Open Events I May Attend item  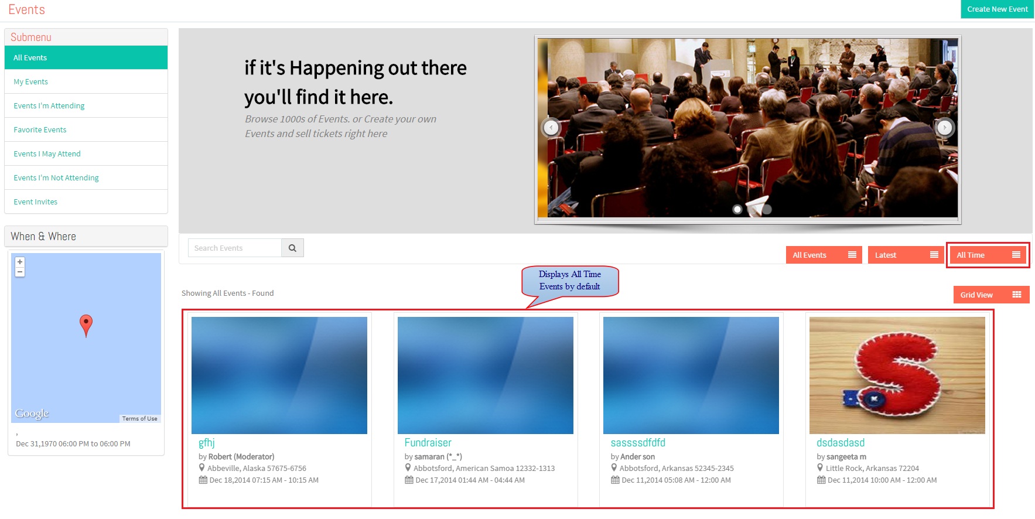point(86,153)
